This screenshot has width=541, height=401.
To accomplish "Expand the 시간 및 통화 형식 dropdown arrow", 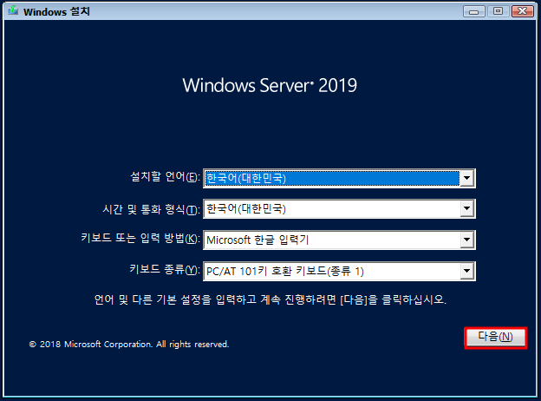I will pos(466,208).
